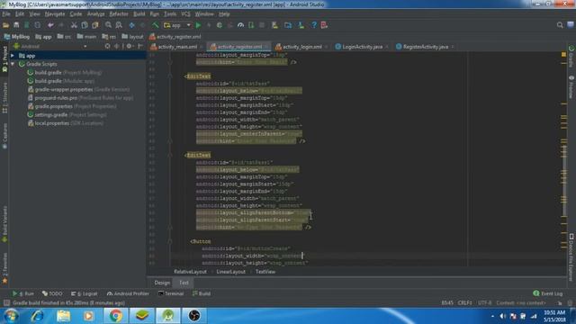This screenshot has height=324, width=576.
Task: Select build.gradle (Project: MyBlog) file
Action: (65, 72)
